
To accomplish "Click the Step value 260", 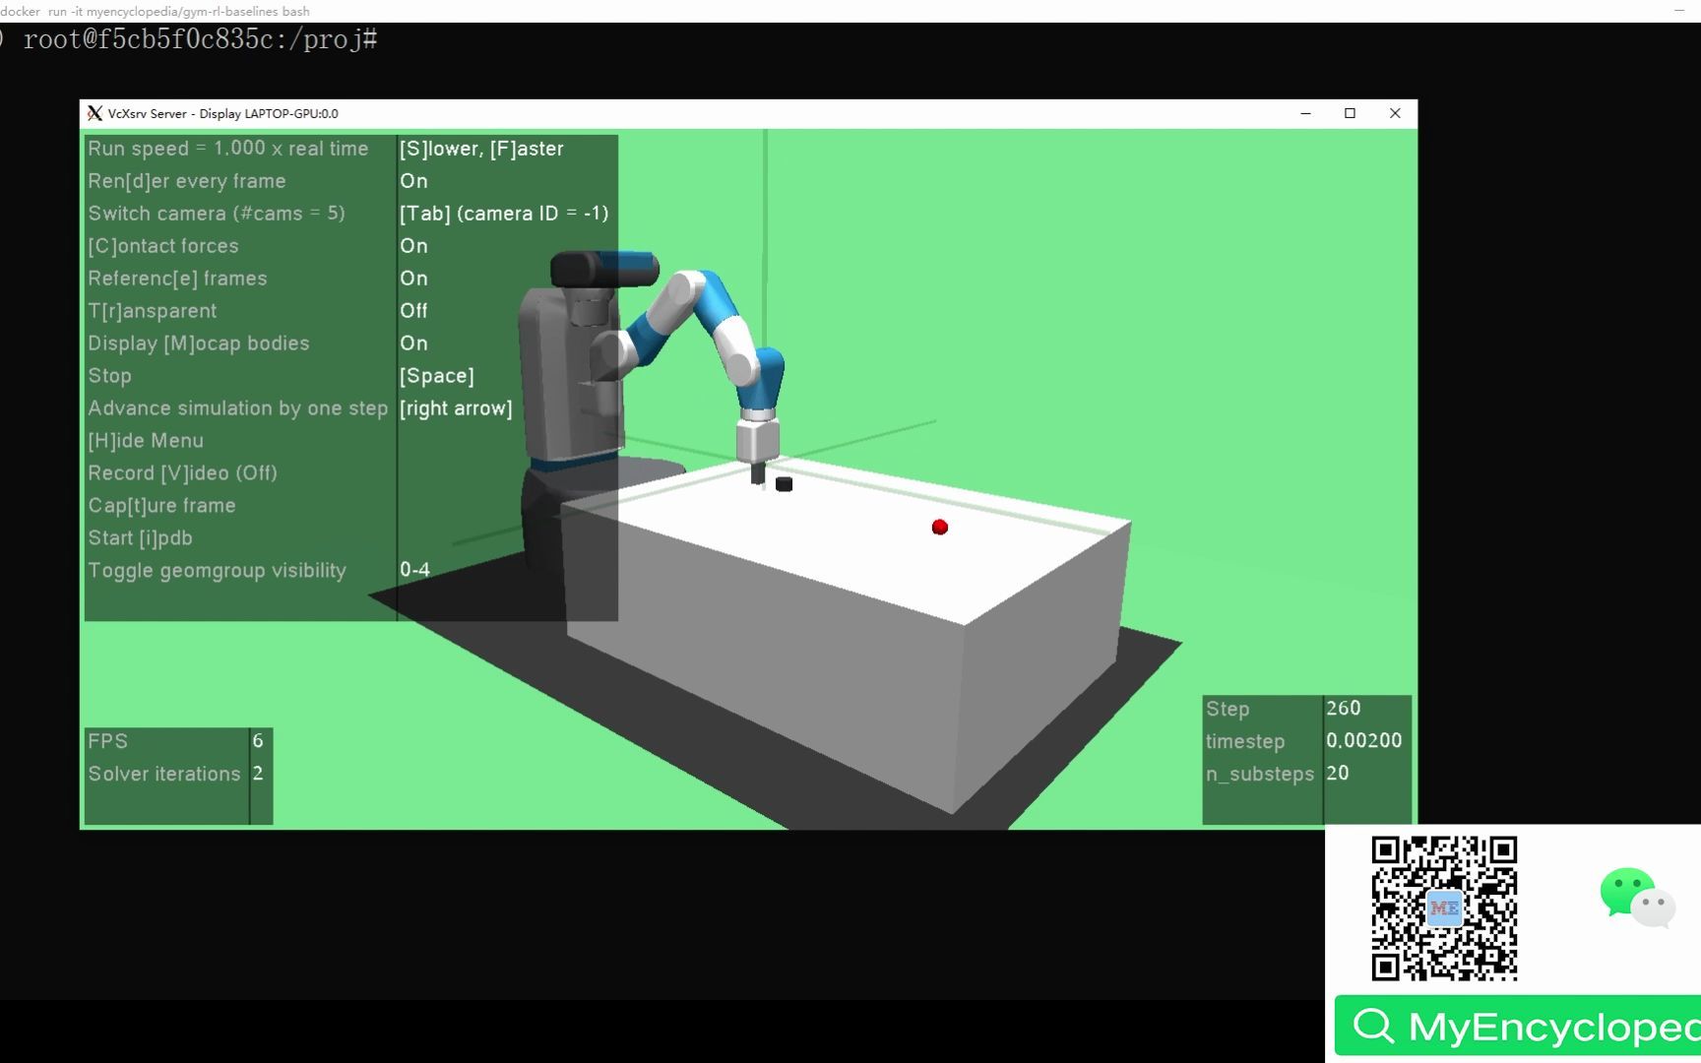I will [1344, 708].
